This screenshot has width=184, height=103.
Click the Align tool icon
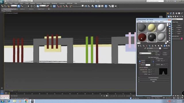(x=89, y=6)
